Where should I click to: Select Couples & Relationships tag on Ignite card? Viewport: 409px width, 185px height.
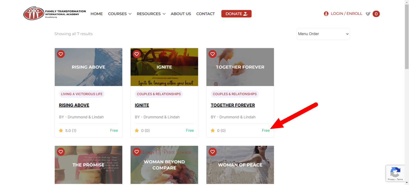coord(159,94)
